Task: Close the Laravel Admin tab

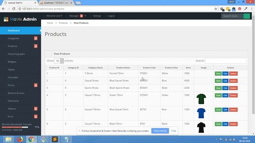Action: (35, 3)
